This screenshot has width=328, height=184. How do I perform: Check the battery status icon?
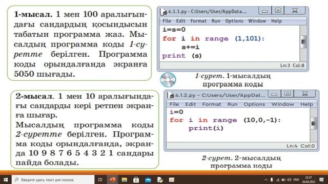283,179
